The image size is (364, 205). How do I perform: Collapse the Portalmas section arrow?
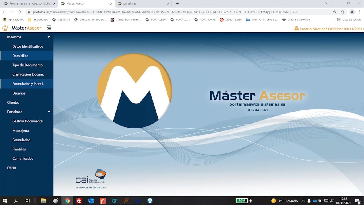point(49,112)
